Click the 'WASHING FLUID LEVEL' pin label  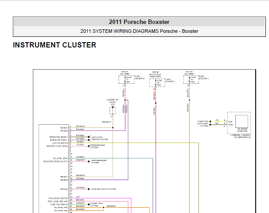tap(57, 146)
